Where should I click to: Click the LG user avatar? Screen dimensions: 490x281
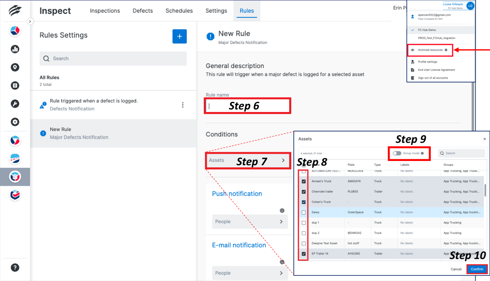click(x=470, y=5)
